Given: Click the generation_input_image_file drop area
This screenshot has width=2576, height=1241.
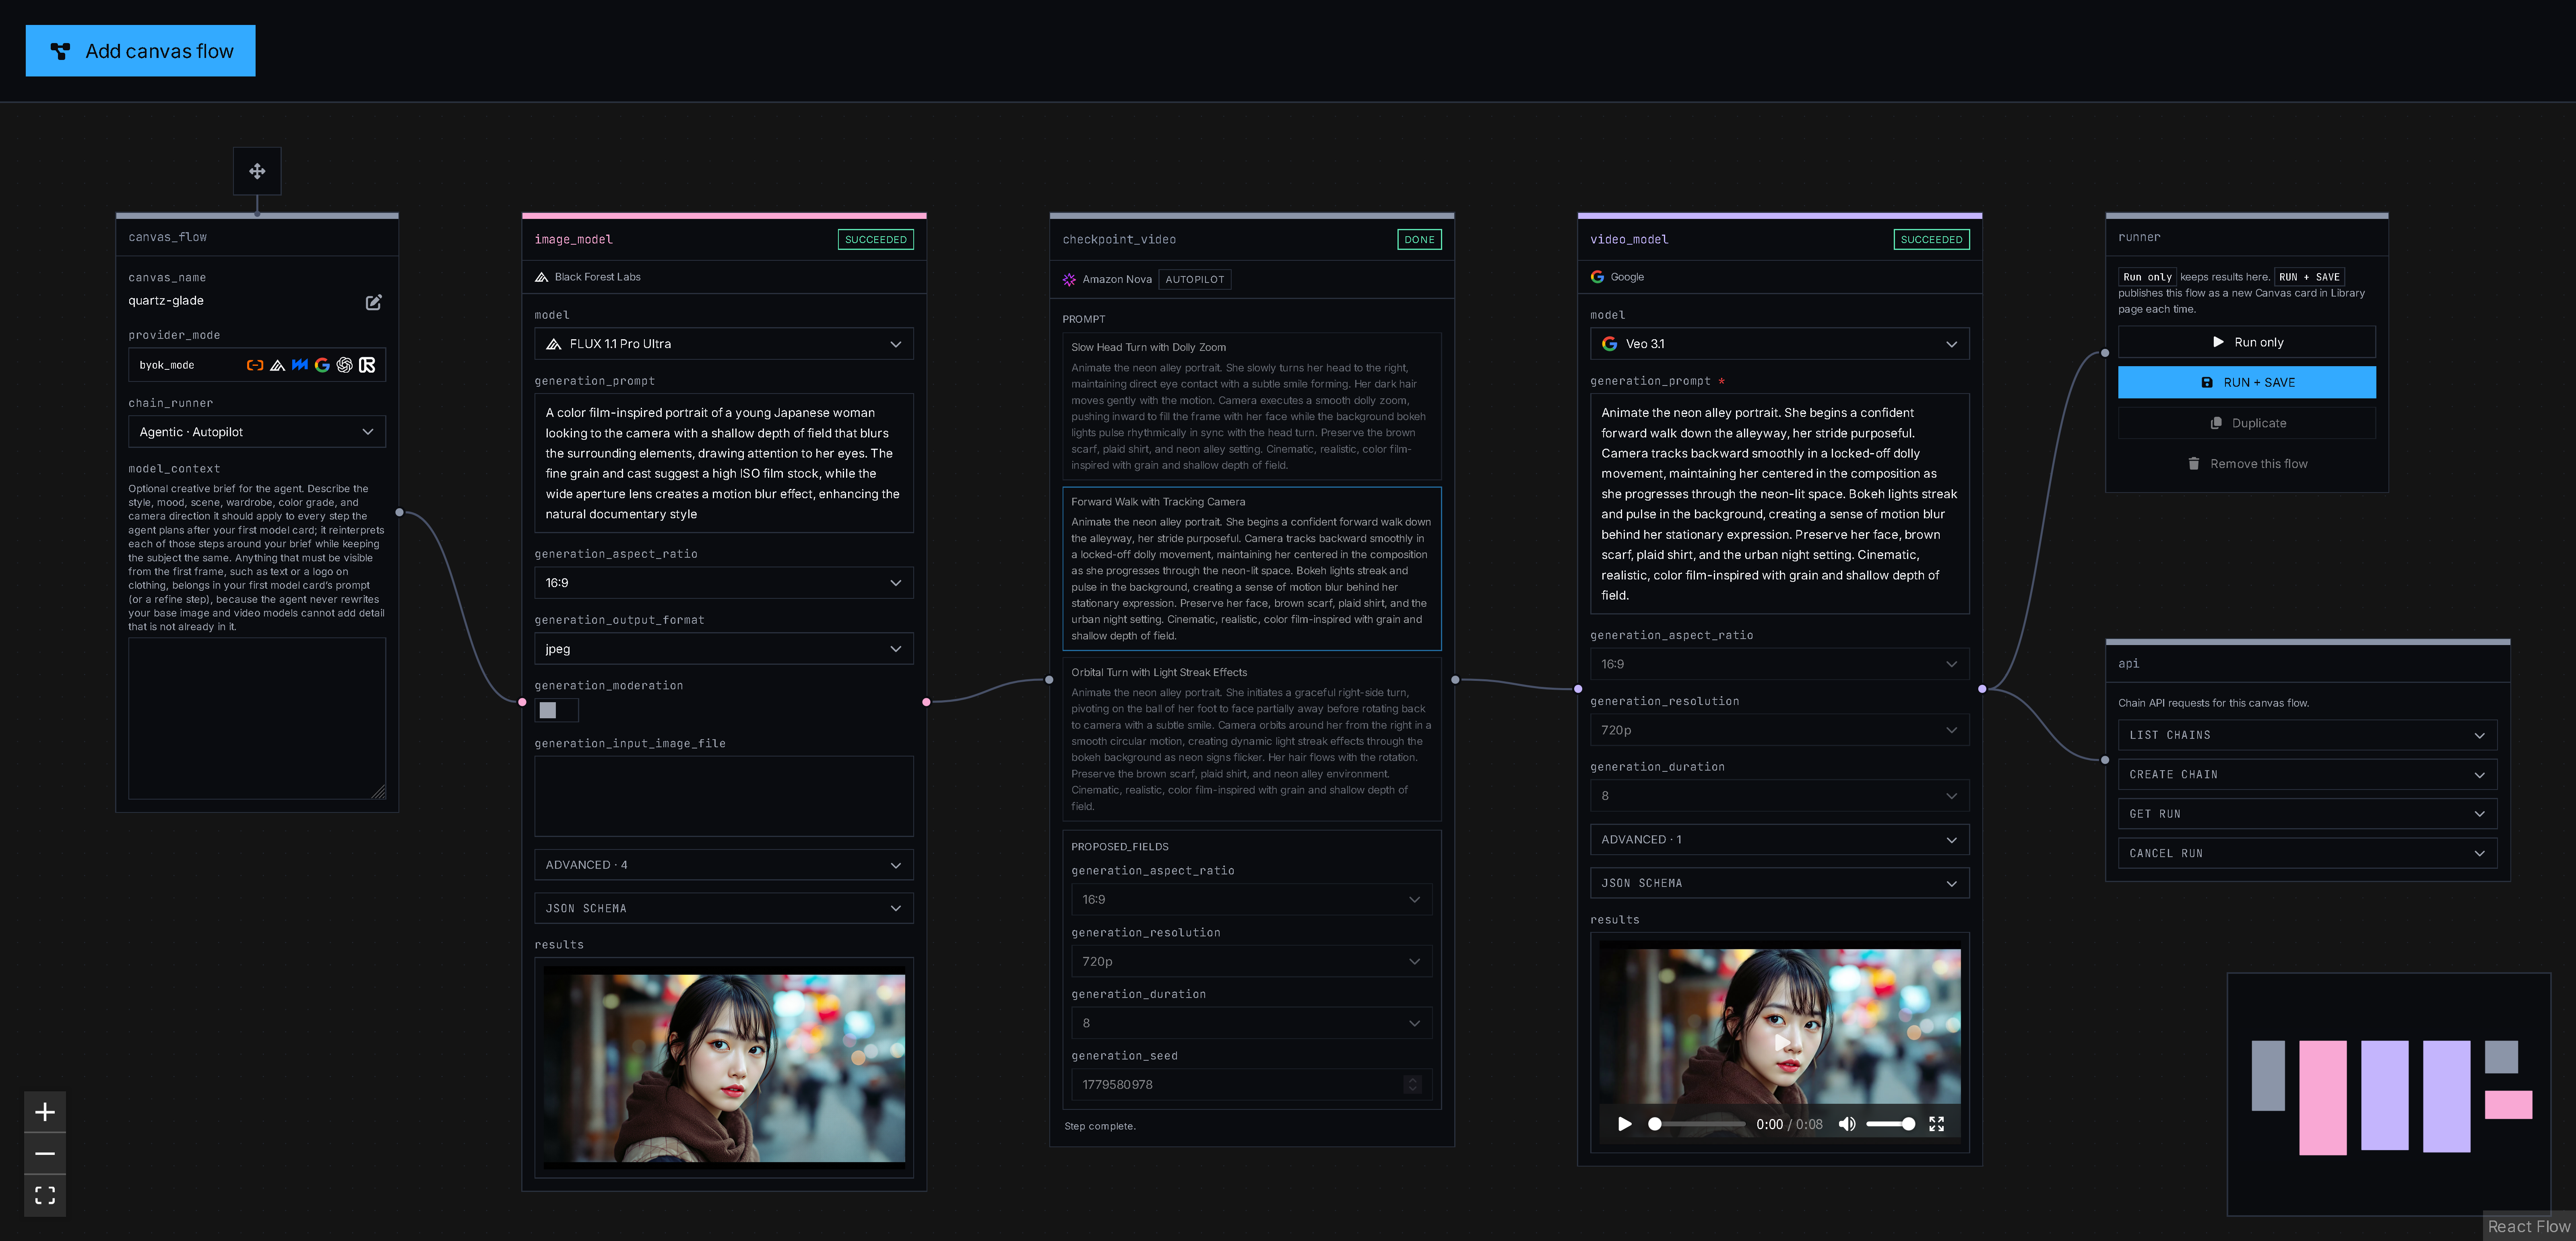Looking at the screenshot, I should click(724, 796).
